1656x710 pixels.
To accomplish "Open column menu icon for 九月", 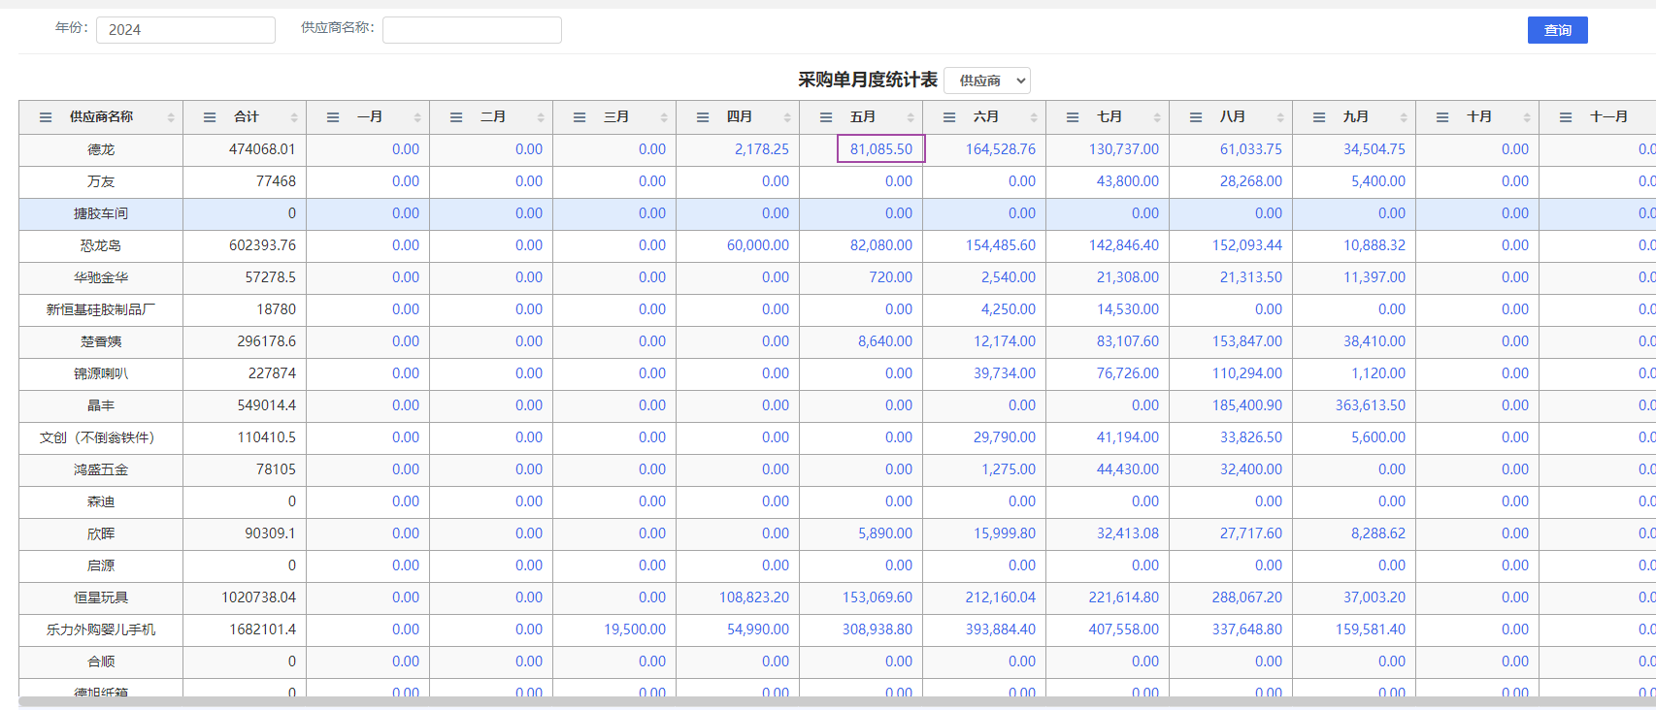I will tap(1319, 117).
